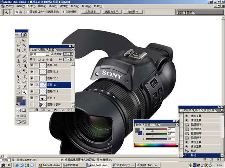Select the Blur tool
225x168 pixels.
(x=18, y=71)
